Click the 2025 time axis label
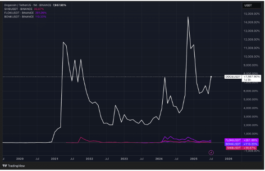 (x=193, y=159)
